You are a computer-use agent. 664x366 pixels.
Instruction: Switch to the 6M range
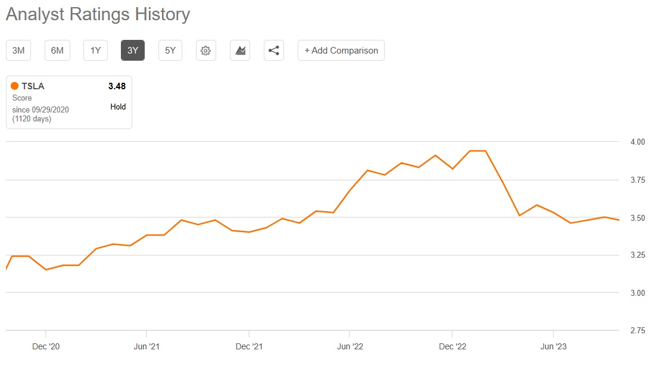tap(57, 51)
